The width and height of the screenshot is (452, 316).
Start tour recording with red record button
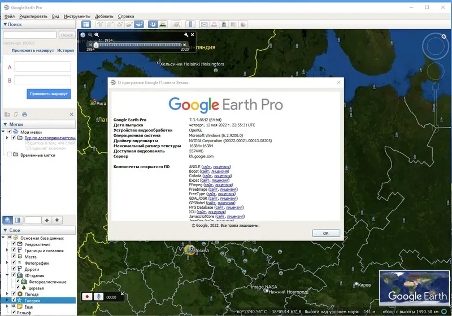point(87,297)
